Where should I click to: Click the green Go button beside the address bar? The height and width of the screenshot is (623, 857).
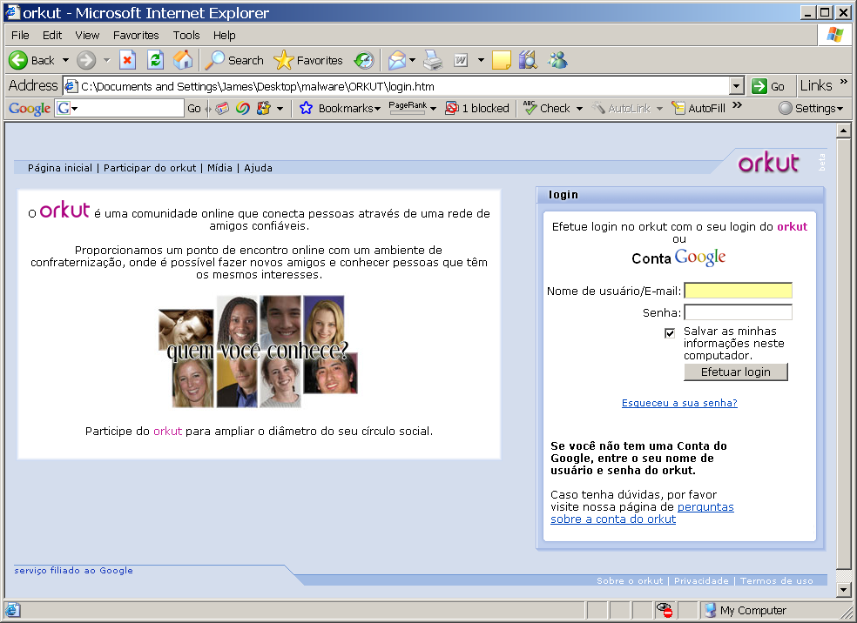tap(768, 86)
